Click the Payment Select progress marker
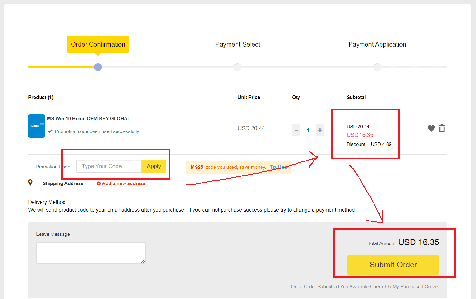 [238, 67]
